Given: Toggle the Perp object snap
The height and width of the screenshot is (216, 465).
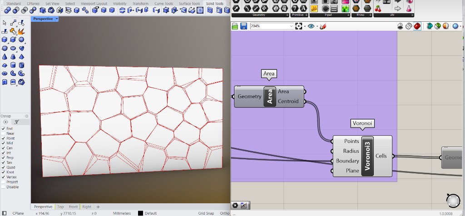Looking at the screenshot, I should 3,157.
